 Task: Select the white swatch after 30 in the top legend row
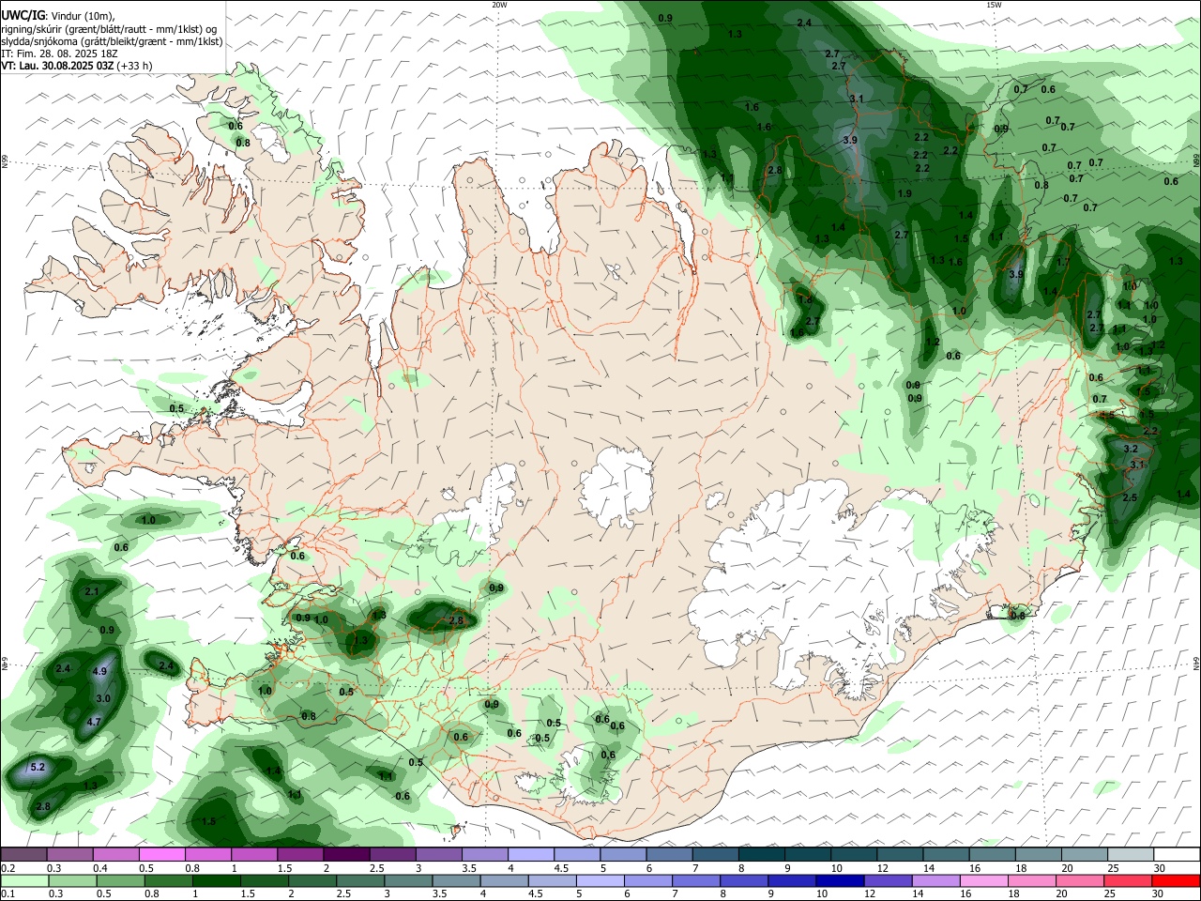1177,855
